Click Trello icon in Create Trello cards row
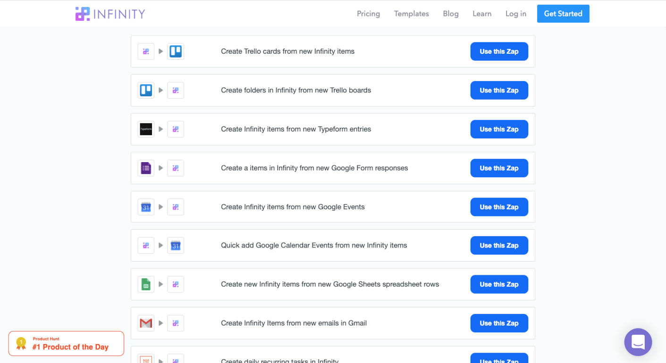Image resolution: width=666 pixels, height=363 pixels. click(x=176, y=51)
